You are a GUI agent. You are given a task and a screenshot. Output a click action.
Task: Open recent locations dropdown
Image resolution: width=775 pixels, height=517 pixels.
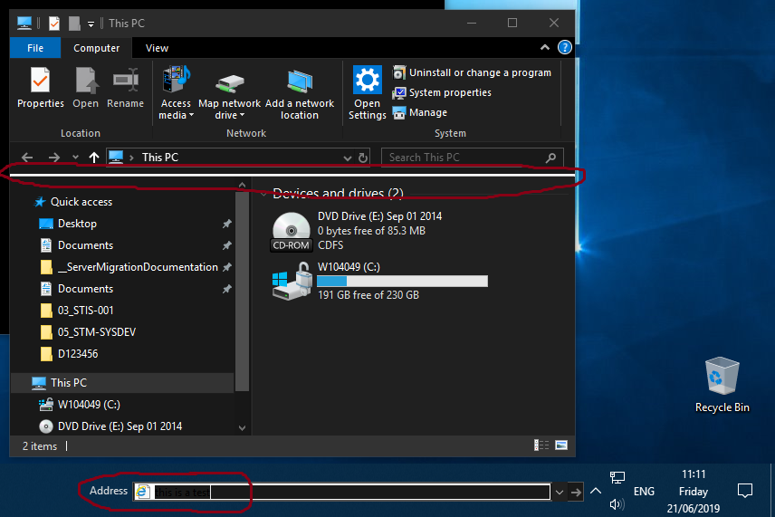click(75, 158)
